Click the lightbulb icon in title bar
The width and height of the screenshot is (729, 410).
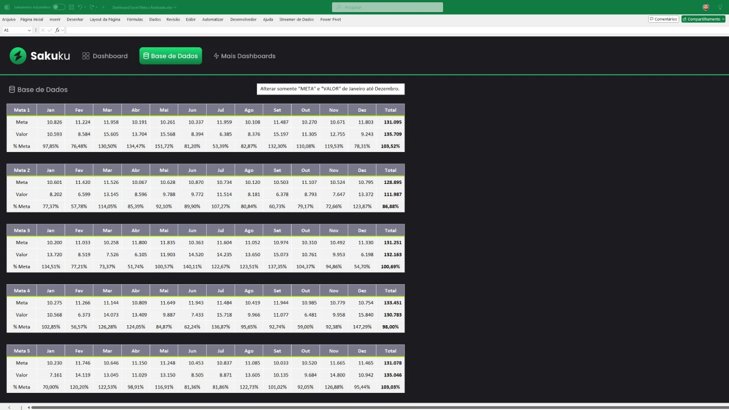click(x=720, y=7)
